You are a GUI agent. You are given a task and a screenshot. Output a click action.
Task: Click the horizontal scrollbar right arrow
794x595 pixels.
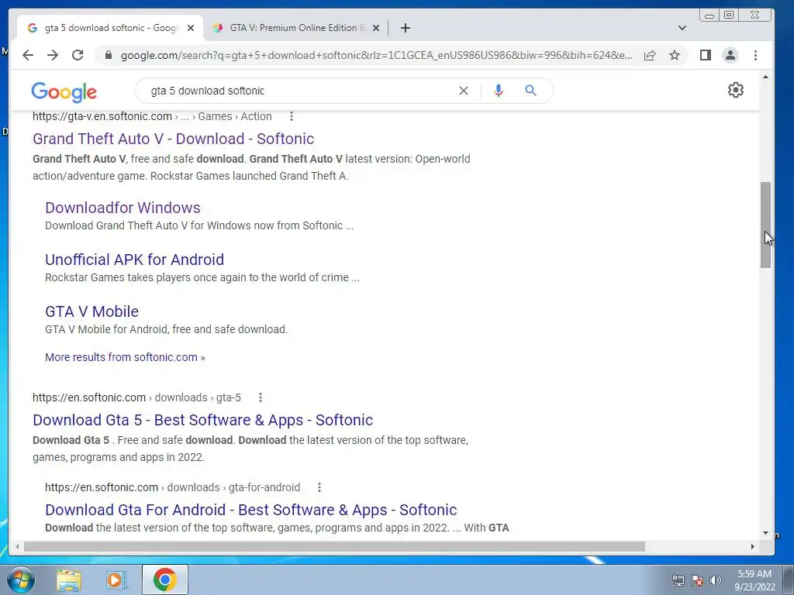tap(752, 546)
